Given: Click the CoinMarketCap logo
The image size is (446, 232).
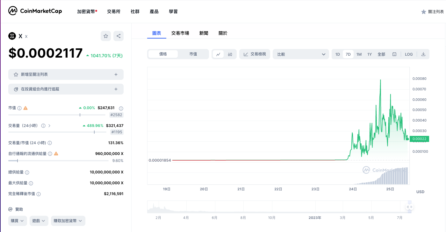Looking at the screenshot, I should pos(35,11).
